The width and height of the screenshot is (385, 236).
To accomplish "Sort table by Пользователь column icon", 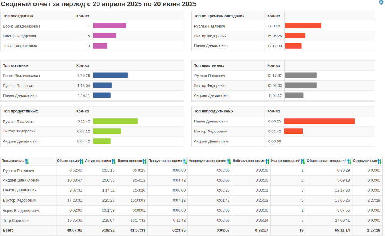I will (27, 161).
